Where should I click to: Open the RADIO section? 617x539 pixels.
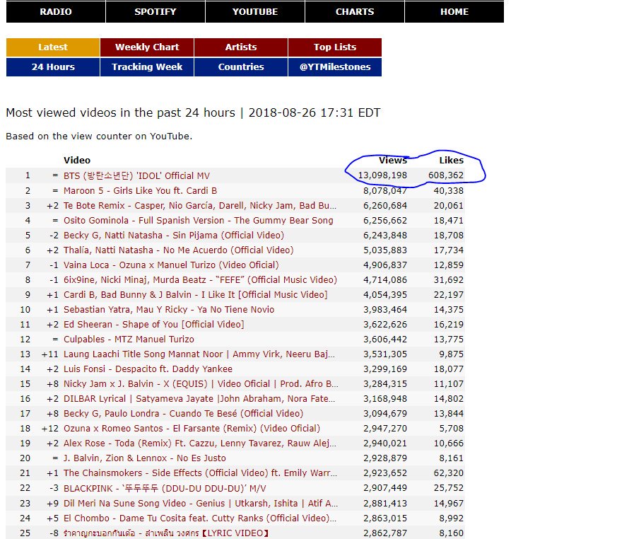pos(56,12)
